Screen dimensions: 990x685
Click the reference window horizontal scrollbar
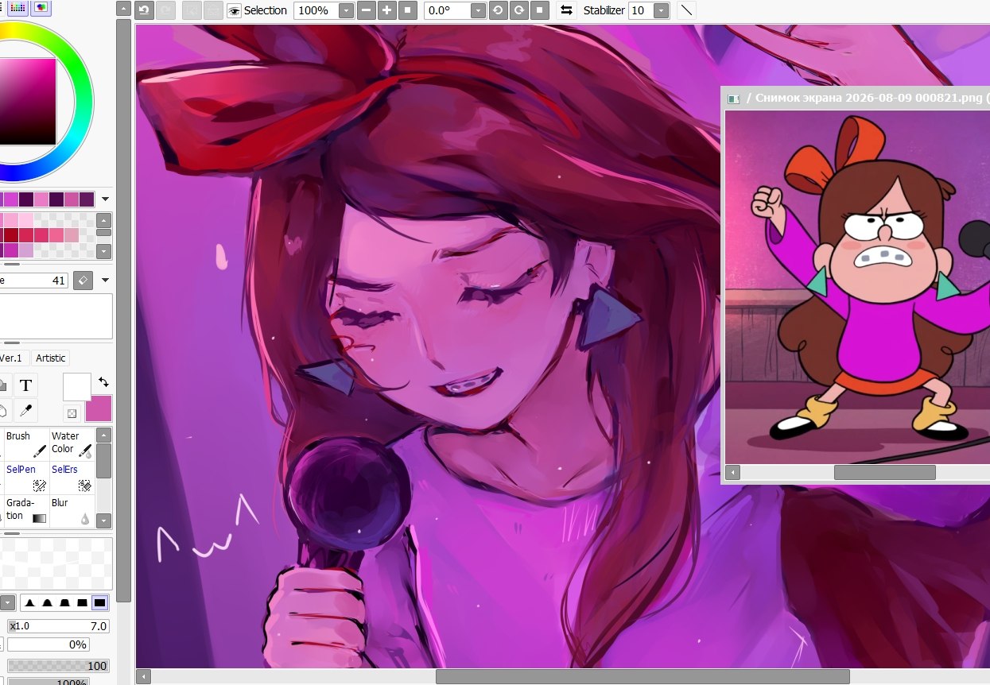pyautogui.click(x=885, y=473)
